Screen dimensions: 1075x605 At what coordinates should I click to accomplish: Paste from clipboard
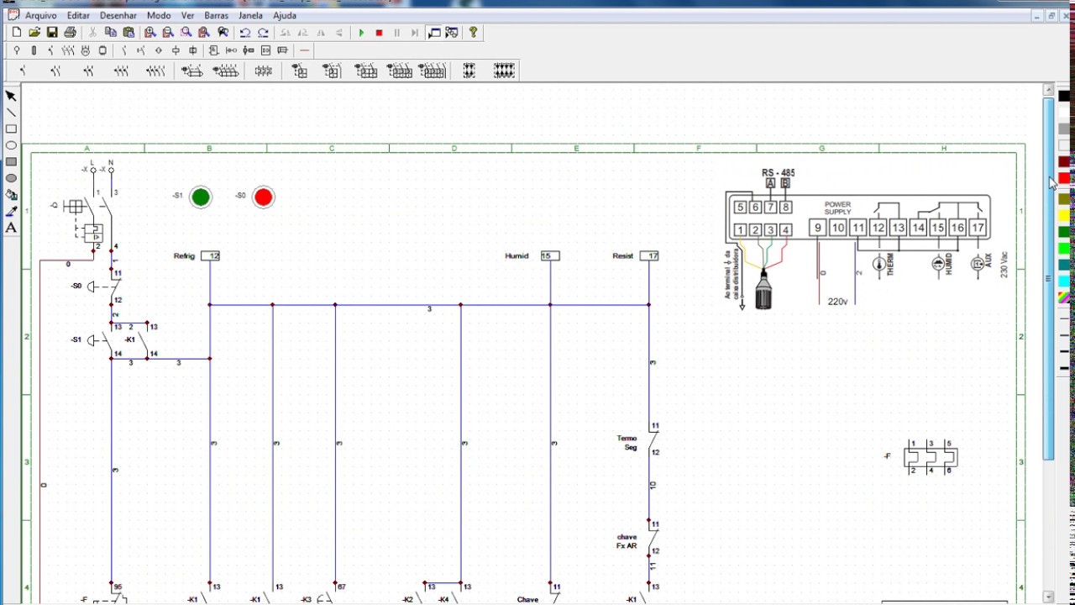click(128, 33)
